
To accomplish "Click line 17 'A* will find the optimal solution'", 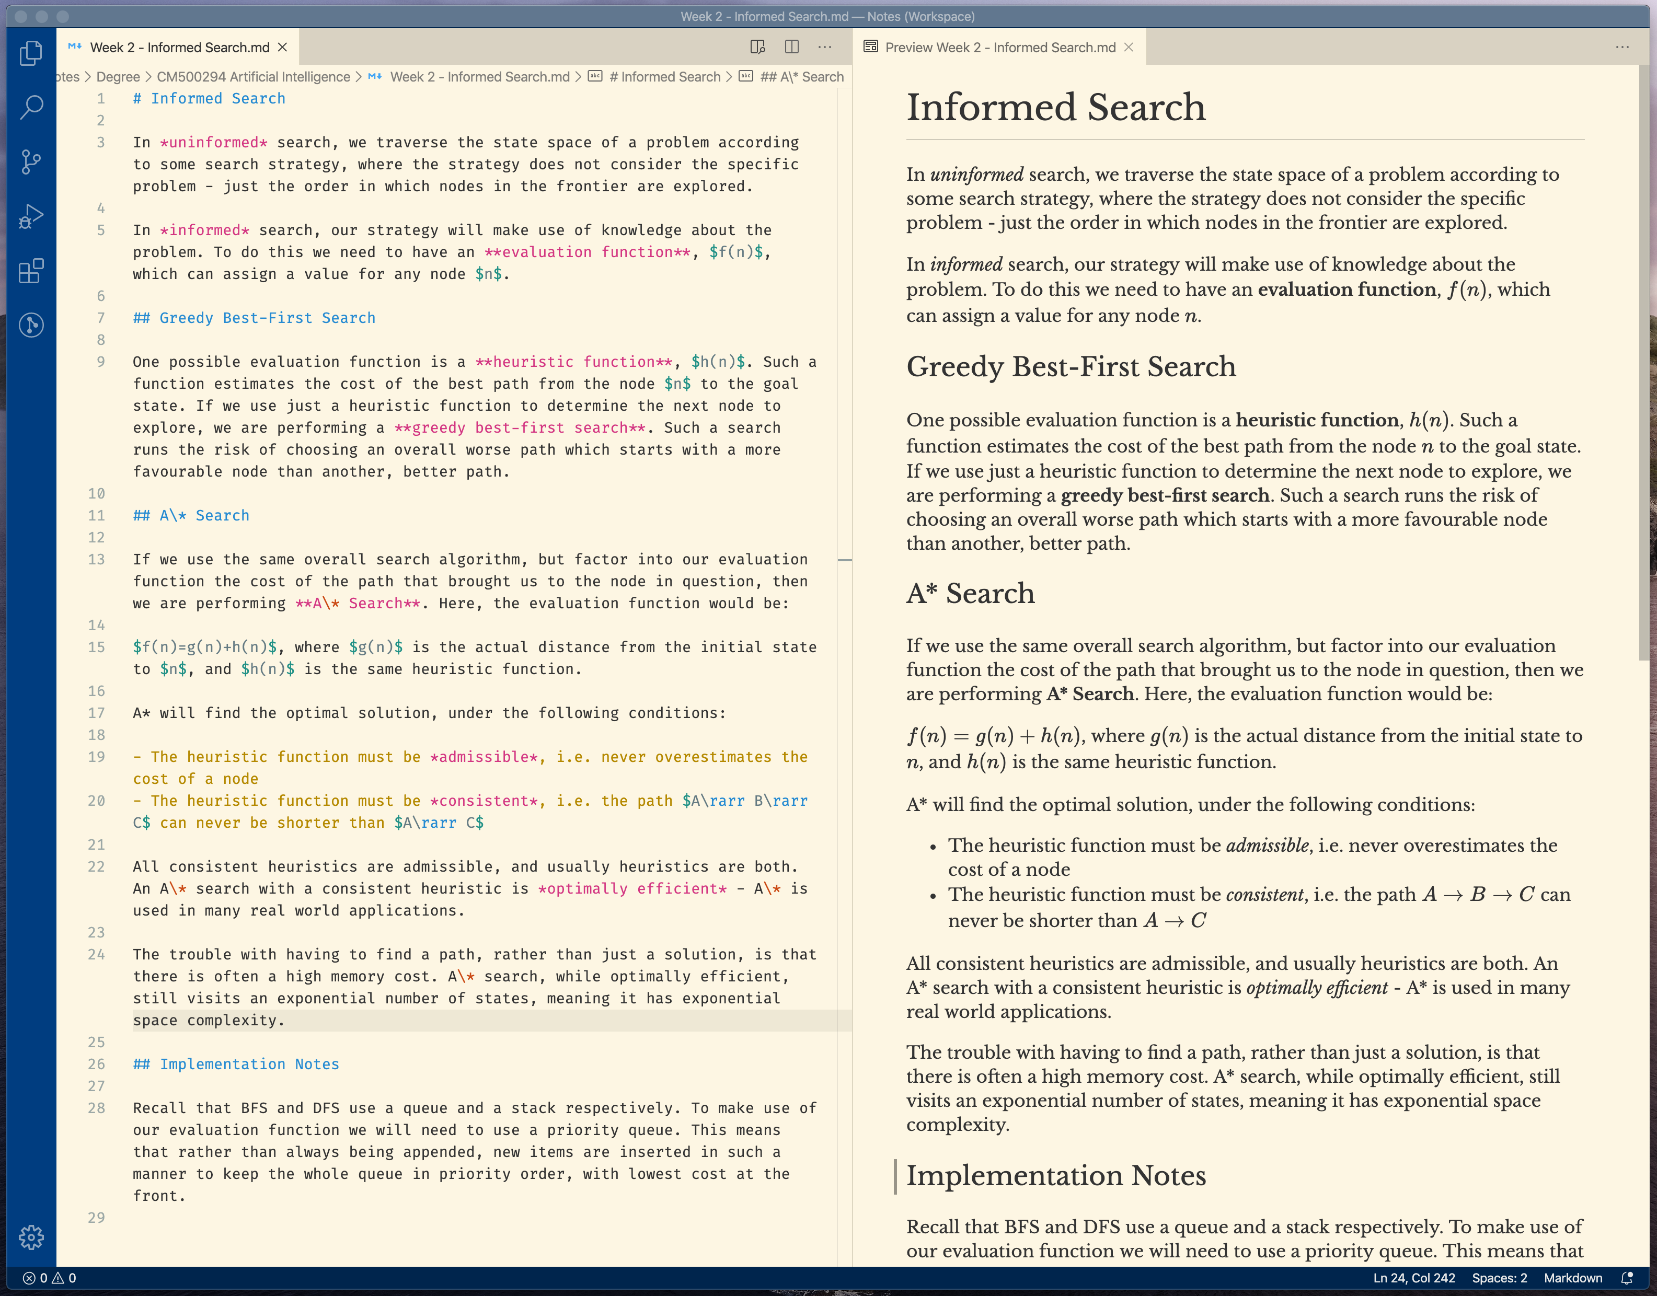I will [430, 713].
